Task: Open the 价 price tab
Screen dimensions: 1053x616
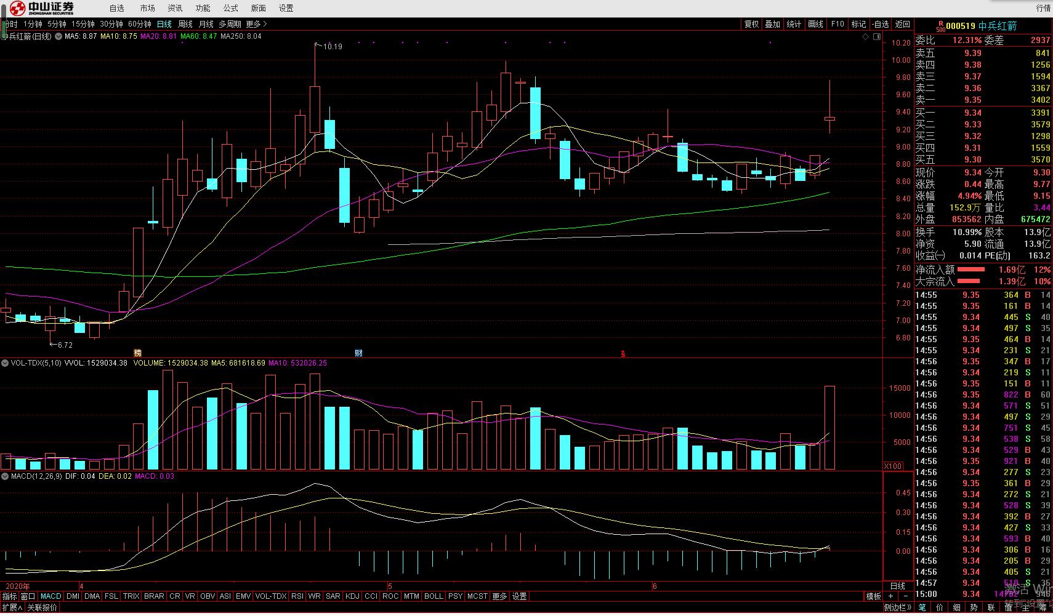Action: 939,607
